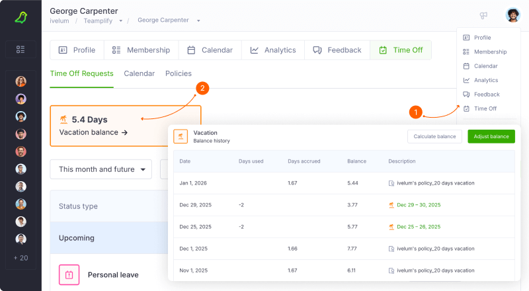529x291 pixels.
Task: Click the Vacation palm tree icon in the balance history
Action: point(181,137)
